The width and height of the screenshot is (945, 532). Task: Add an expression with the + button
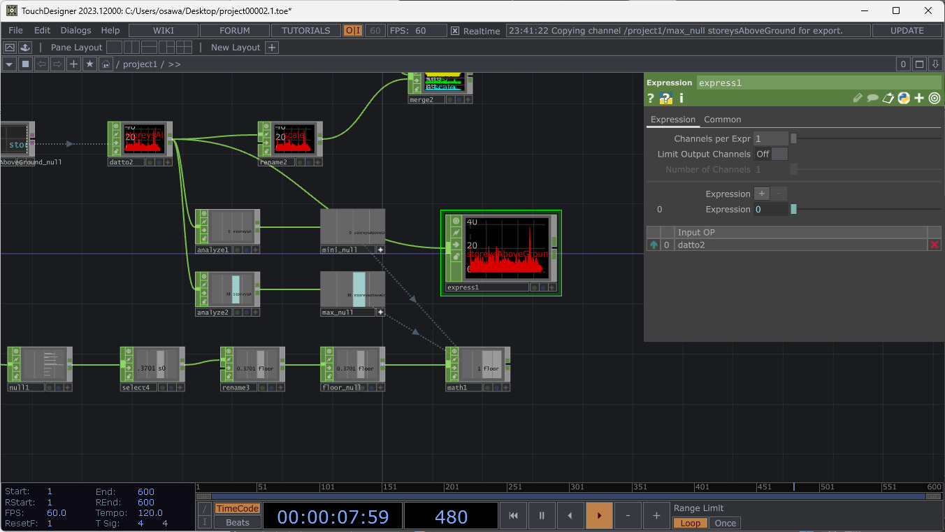[762, 194]
